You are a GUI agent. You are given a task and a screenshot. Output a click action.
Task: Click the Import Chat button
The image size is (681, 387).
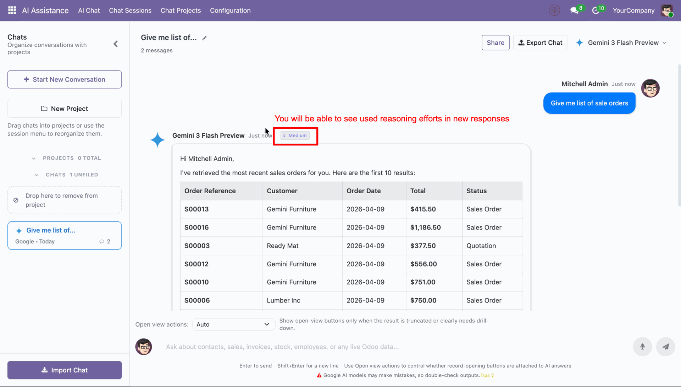[x=65, y=370]
